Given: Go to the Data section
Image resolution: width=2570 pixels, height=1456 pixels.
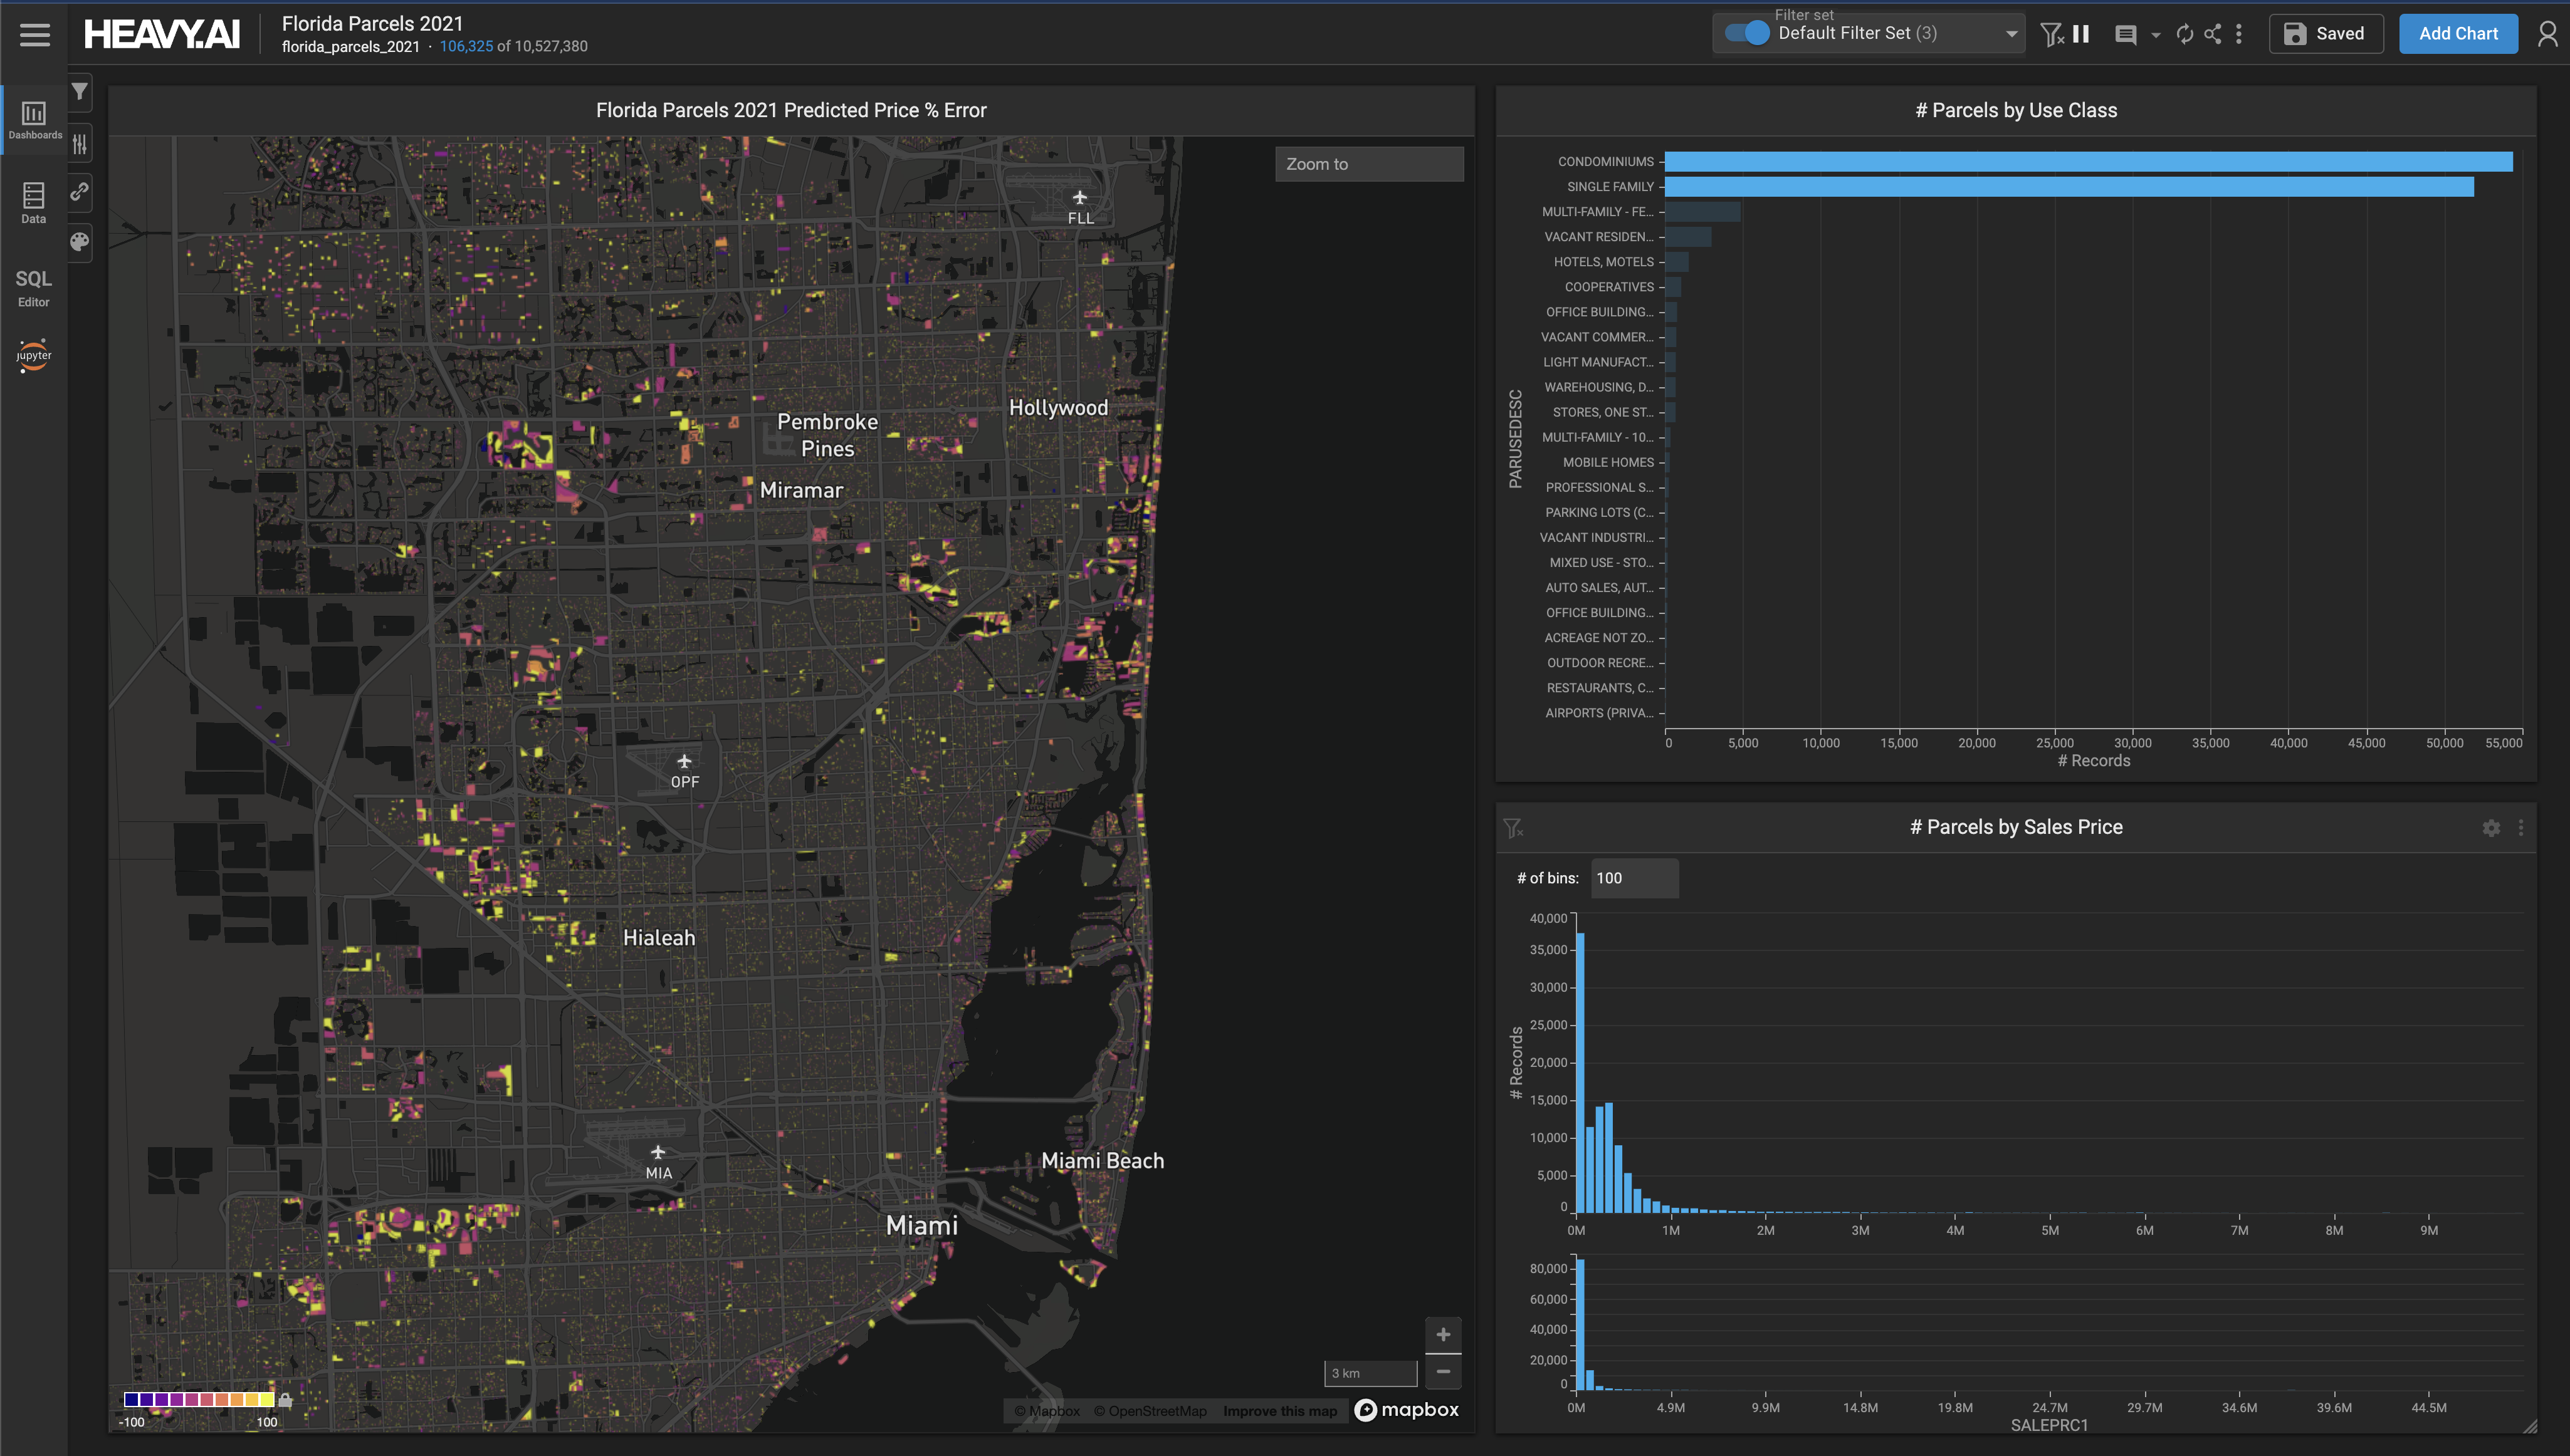Looking at the screenshot, I should tap(33, 203).
